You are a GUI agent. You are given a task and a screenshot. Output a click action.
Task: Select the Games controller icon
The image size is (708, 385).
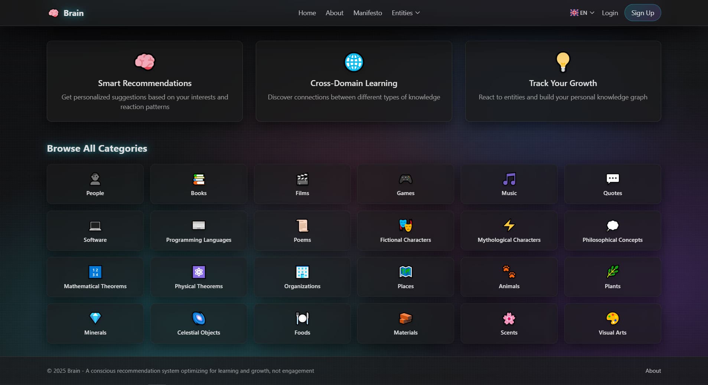tap(405, 180)
